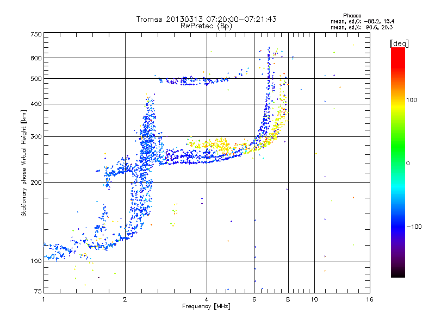The height and width of the screenshot is (326, 435).
Task: Click the y-axis tick label '200'
Action: point(36,183)
